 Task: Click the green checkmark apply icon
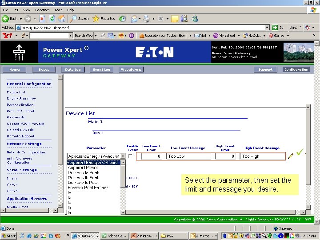[x=300, y=152]
